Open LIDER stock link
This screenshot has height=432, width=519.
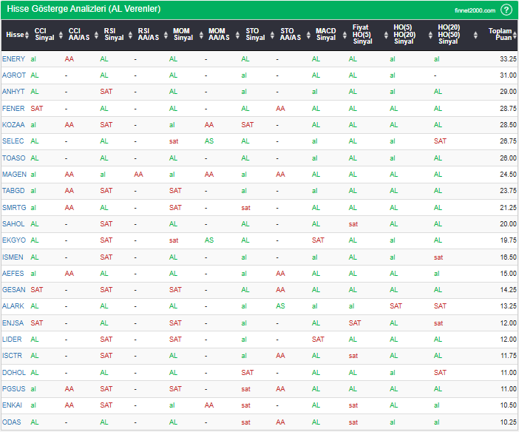point(12,340)
